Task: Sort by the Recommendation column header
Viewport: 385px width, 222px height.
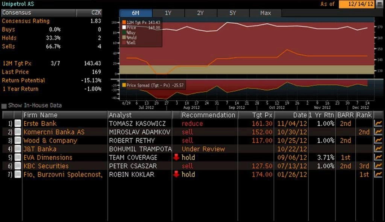Action: tap(209, 115)
